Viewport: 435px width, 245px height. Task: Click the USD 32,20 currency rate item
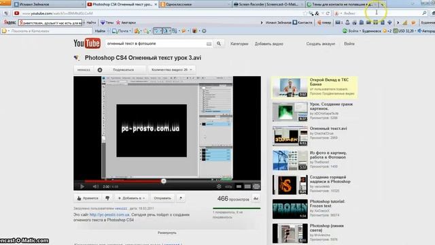point(404,31)
